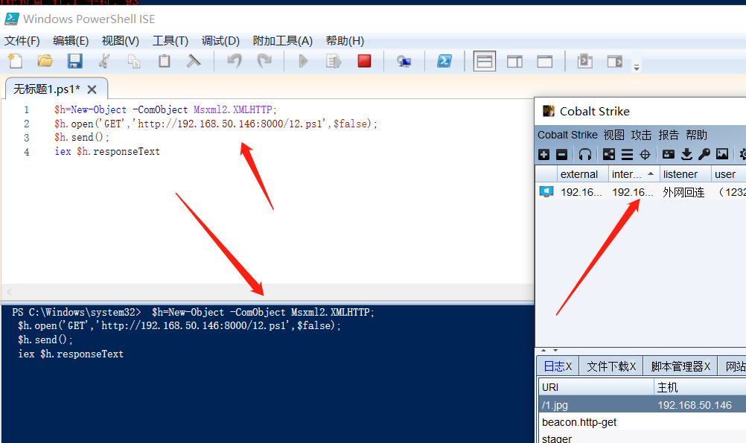Open the 调试(D) menu
This screenshot has height=443, width=746.
[x=220, y=41]
